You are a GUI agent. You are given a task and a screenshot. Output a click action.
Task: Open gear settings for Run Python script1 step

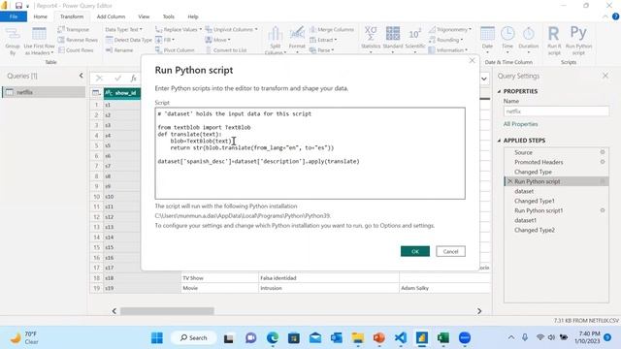pyautogui.click(x=603, y=210)
